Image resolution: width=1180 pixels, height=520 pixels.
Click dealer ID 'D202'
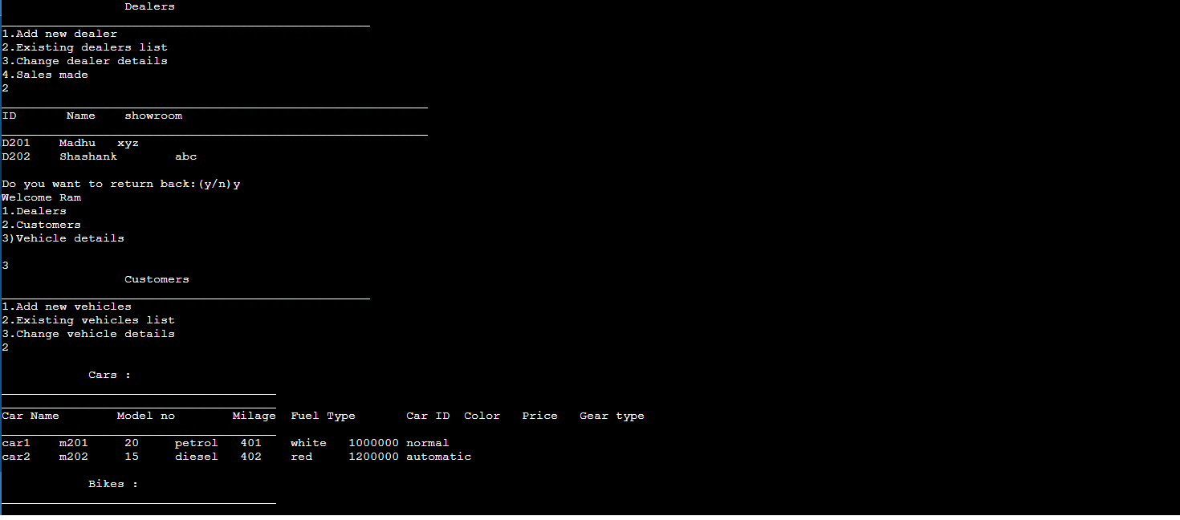(16, 156)
